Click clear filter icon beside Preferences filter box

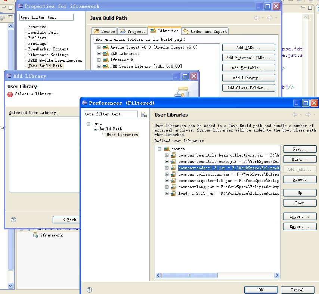(x=144, y=114)
